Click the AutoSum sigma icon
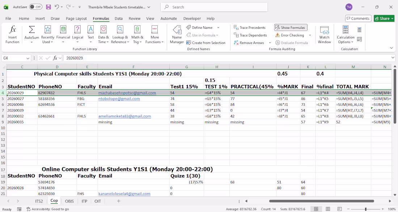Screen dimensions: 398x212 click(x=32, y=30)
